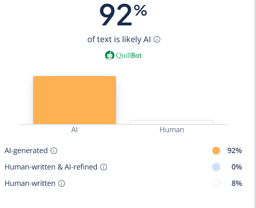Select the AI-generated legend label

(26, 151)
